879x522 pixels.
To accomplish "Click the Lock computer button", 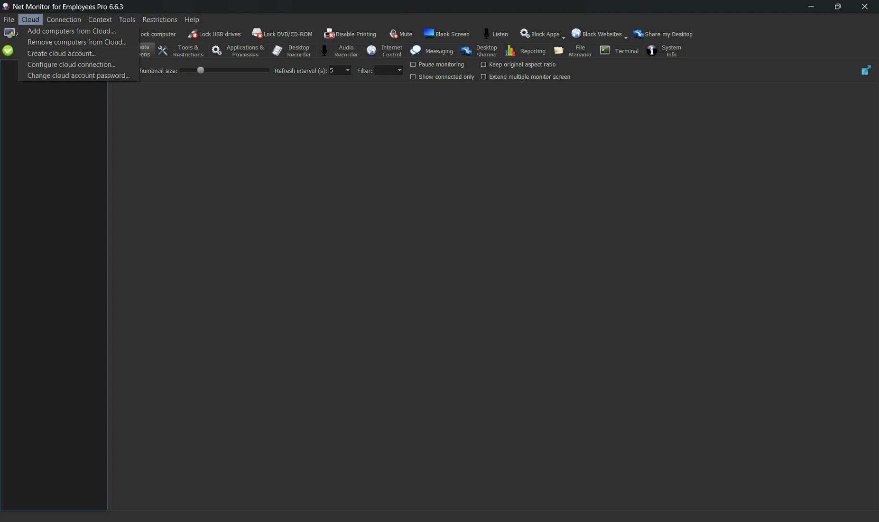I will [x=157, y=34].
